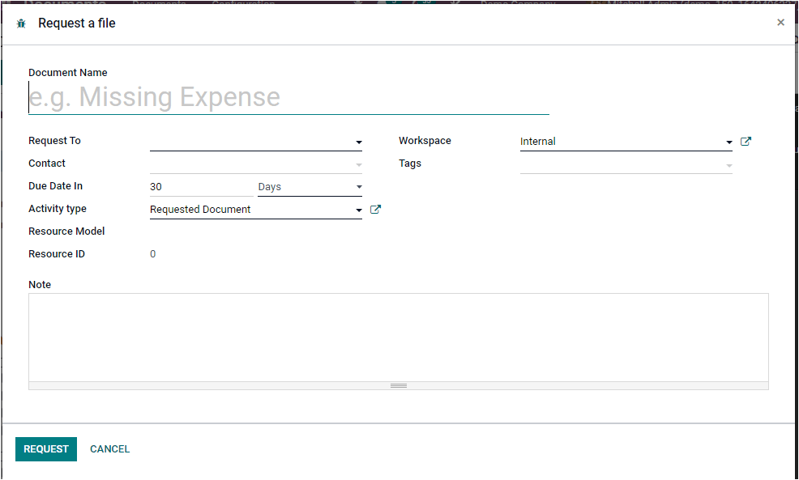Viewport: 799px width, 480px height.
Task: Click the CANCEL button
Action: [109, 449]
